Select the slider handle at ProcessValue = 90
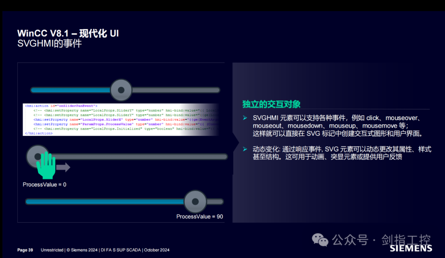This screenshot has width=445, height=258. [x=195, y=201]
